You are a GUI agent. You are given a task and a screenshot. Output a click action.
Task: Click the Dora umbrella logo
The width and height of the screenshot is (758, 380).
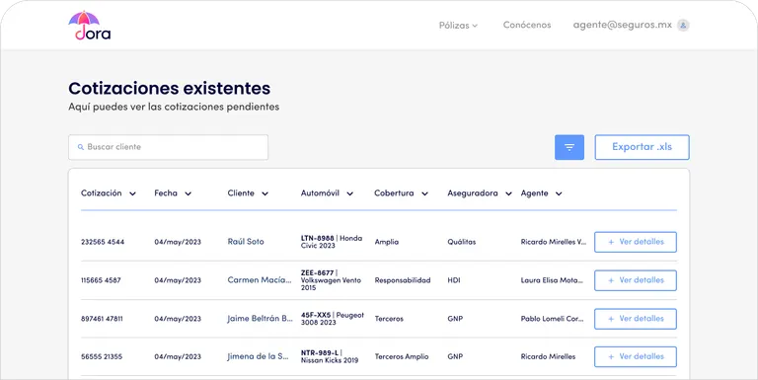(x=90, y=25)
